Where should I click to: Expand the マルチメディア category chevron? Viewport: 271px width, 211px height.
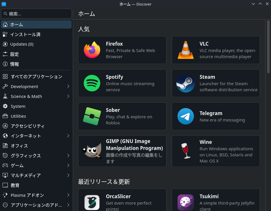68,175
